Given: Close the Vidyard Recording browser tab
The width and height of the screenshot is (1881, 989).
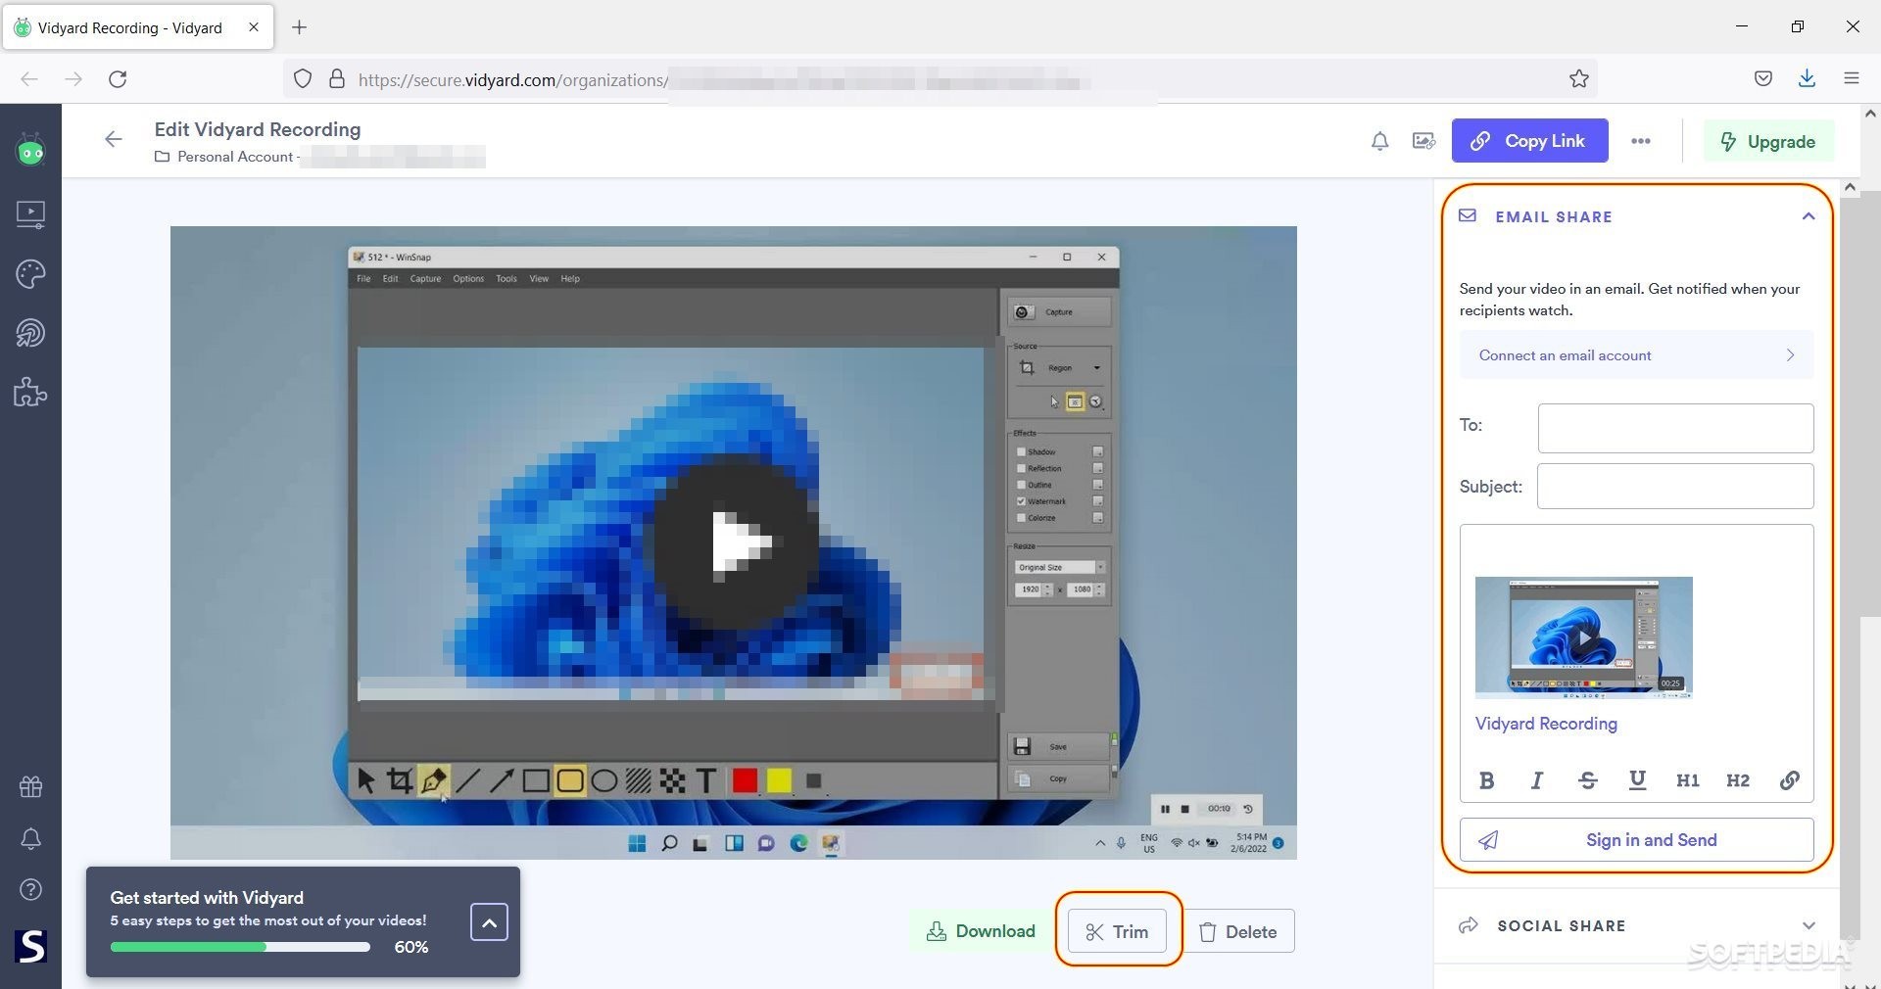Looking at the screenshot, I should click(254, 27).
